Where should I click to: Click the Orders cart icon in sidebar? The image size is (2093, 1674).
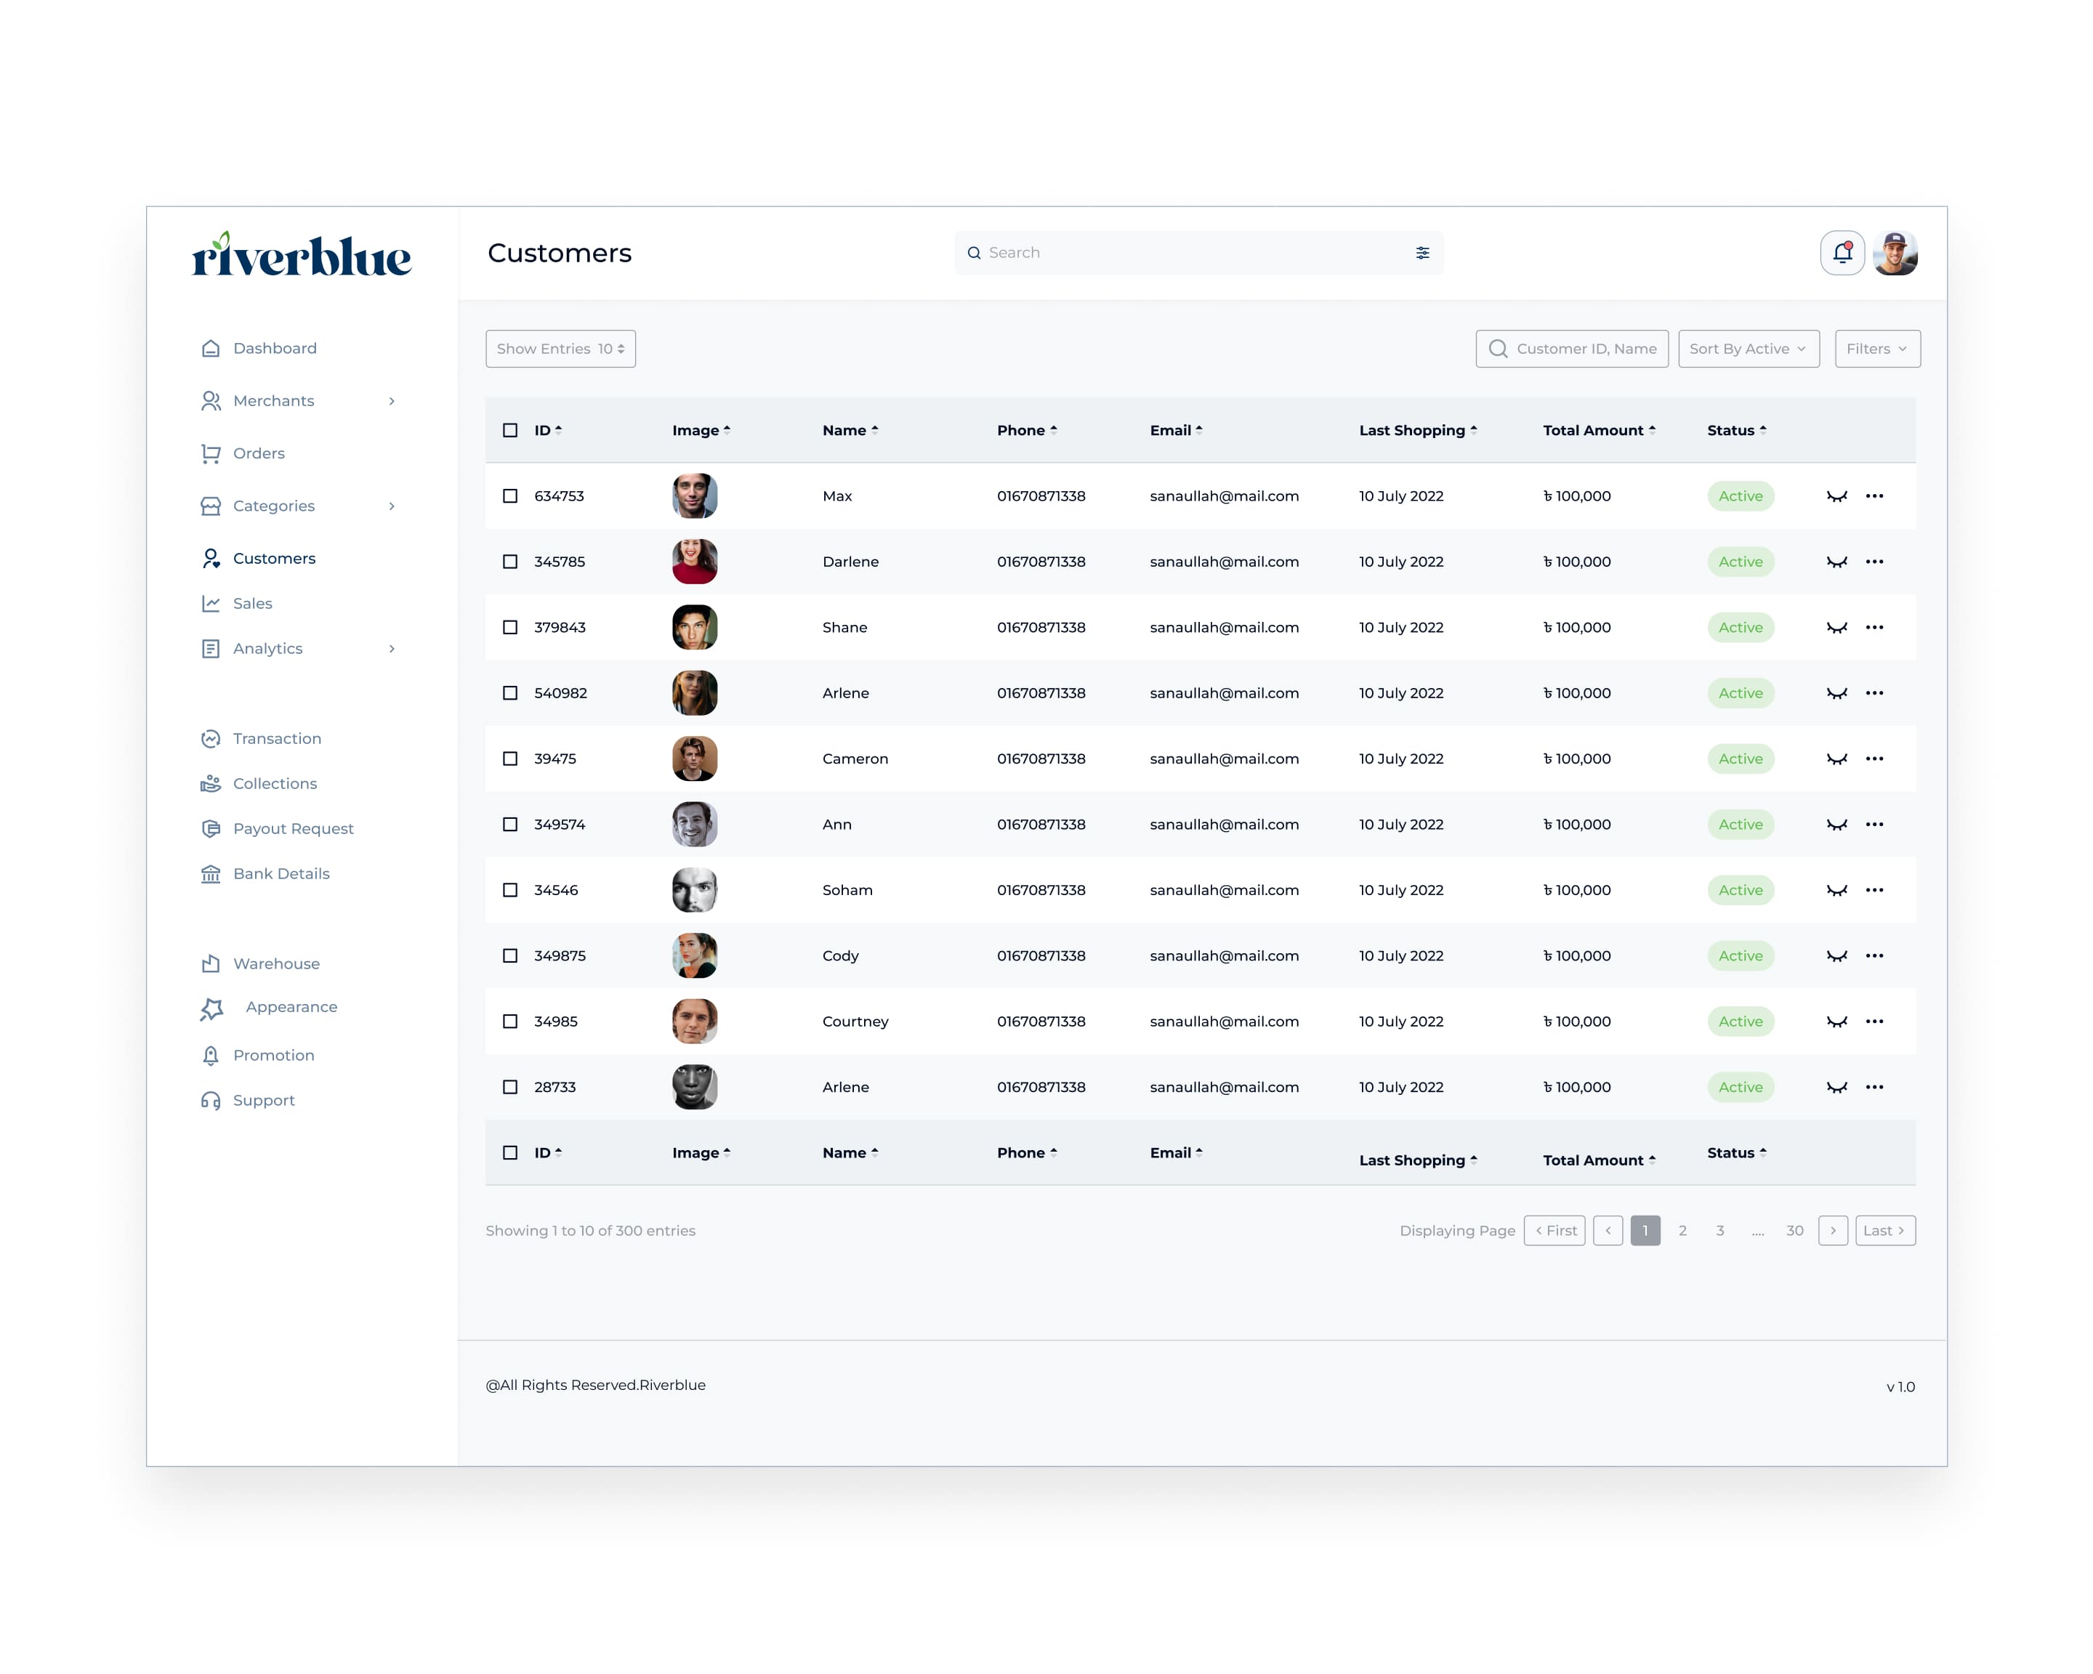(x=211, y=453)
